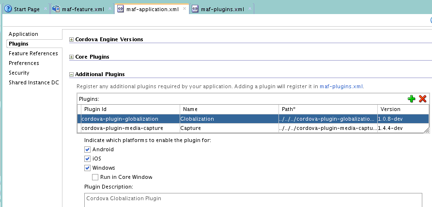Open the maf-plugins.xml hyperlink
Image resolution: width=432 pixels, height=207 pixels.
[x=341, y=86]
